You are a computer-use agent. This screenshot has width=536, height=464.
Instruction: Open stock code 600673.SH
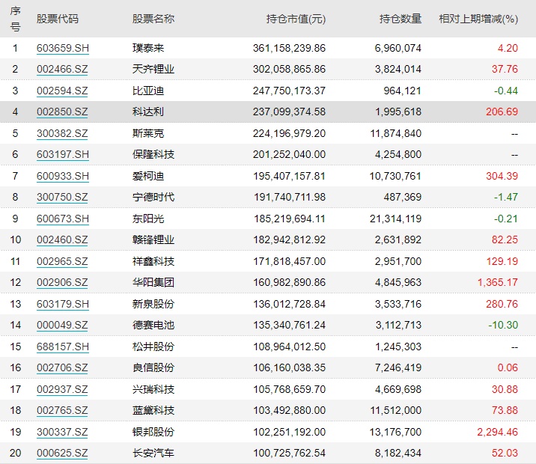tap(63, 219)
